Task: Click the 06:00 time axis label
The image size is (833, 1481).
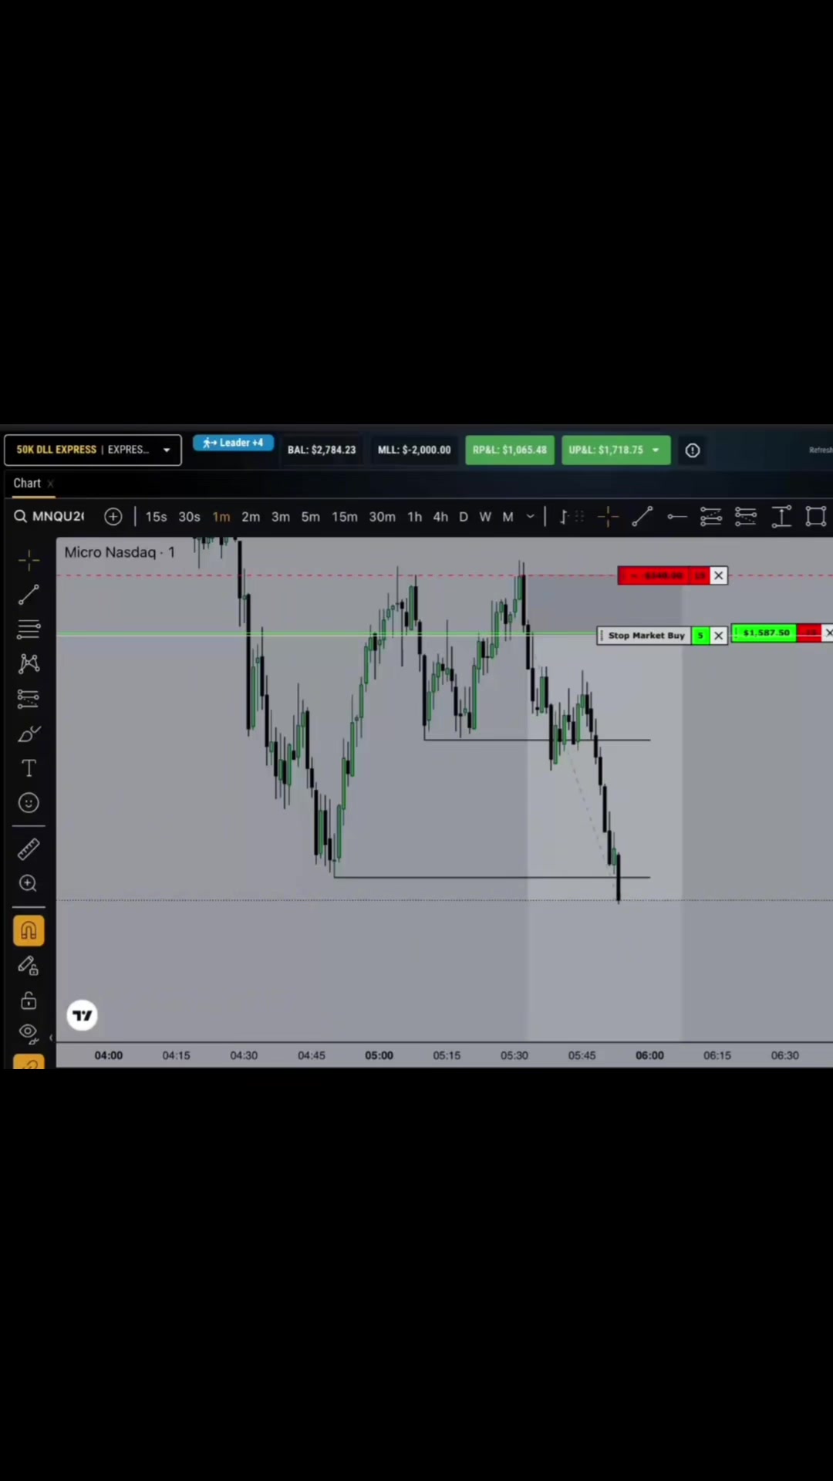Action: coord(649,1055)
